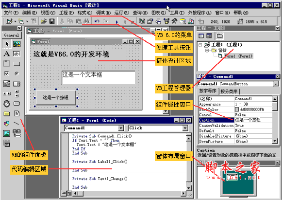
Task: Click View Code icon in project panel
Action: (201, 36)
